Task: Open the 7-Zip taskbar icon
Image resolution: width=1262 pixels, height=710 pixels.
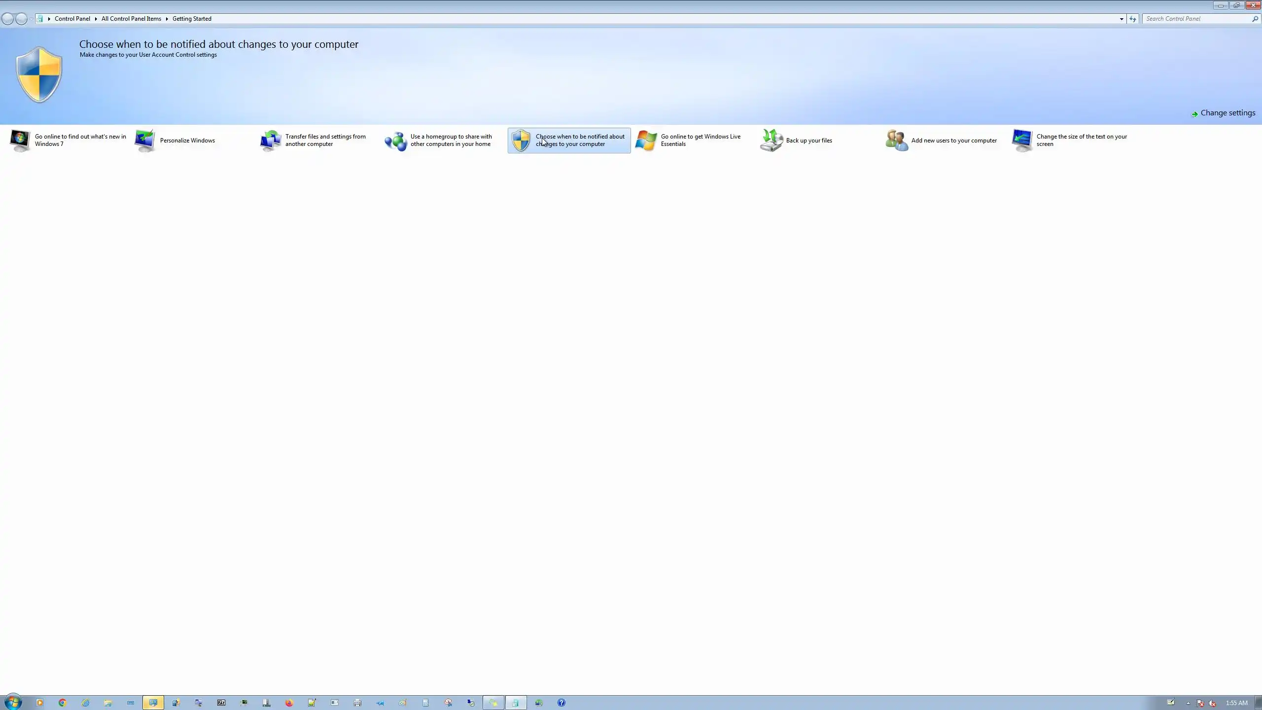Action: coord(221,703)
